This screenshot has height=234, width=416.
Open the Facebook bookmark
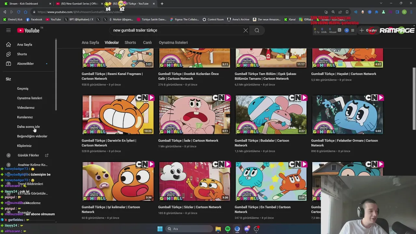[34, 19]
